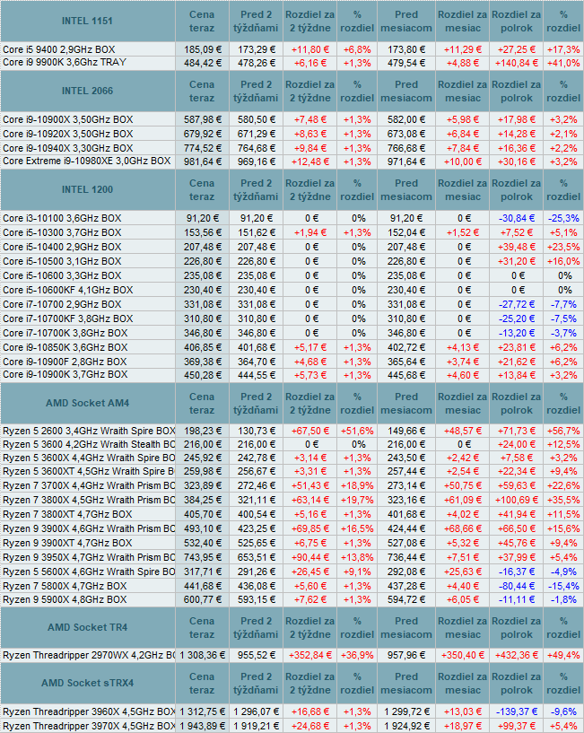
Task: Select Ryzen 5 3600 4,2GHz Wraith Stealth row
Action: point(89,445)
